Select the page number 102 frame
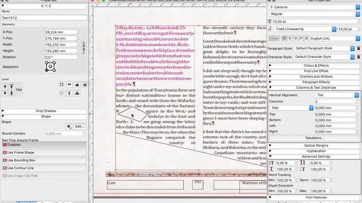The height and width of the screenshot is (203, 362). pyautogui.click(x=198, y=185)
